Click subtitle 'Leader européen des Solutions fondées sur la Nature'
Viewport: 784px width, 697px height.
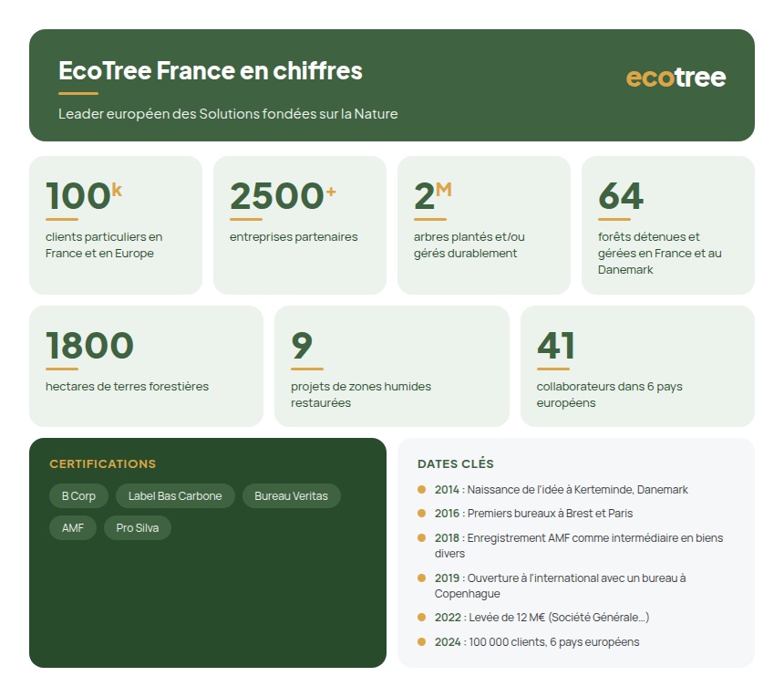point(228,114)
